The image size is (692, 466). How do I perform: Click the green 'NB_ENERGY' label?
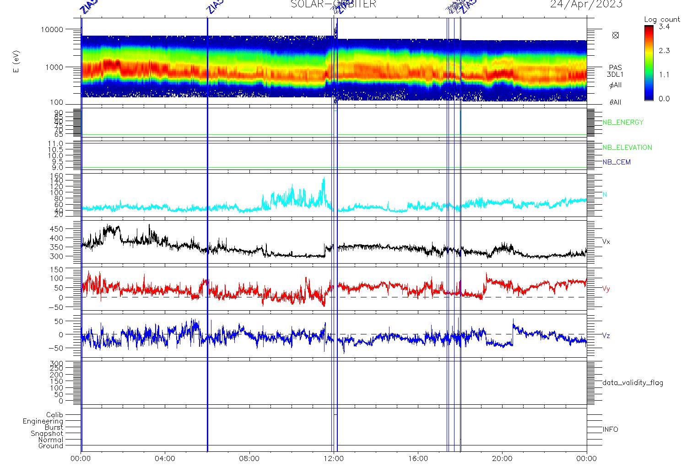(623, 122)
